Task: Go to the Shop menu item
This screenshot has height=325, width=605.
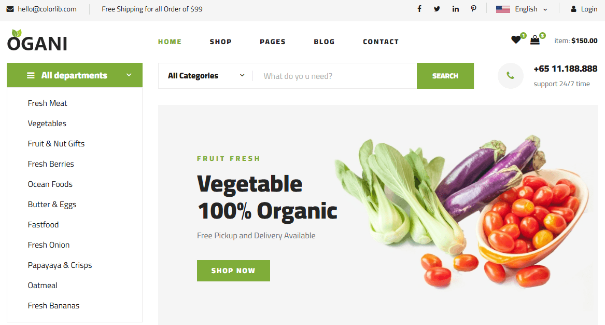Action: 221,42
